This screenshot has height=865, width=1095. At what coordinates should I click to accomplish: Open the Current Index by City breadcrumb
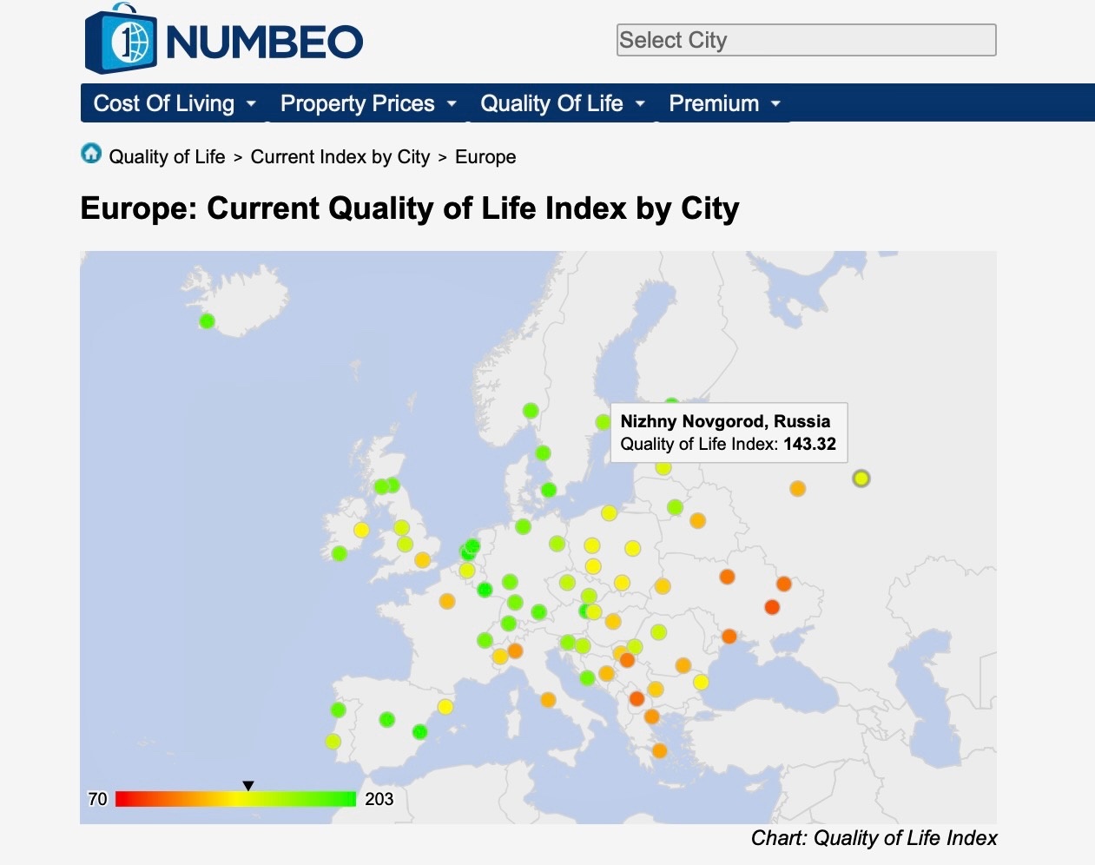340,157
